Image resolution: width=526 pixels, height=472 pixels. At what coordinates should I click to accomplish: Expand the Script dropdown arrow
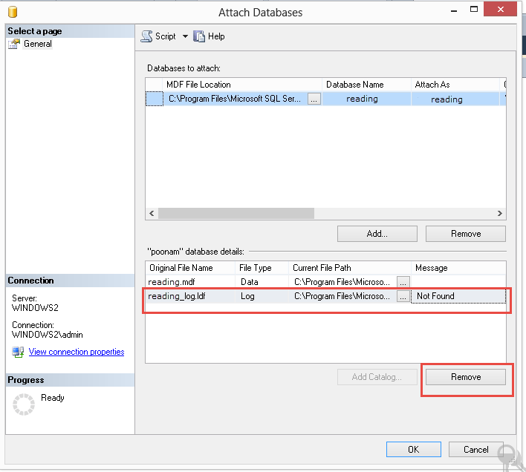pyautogui.click(x=185, y=36)
